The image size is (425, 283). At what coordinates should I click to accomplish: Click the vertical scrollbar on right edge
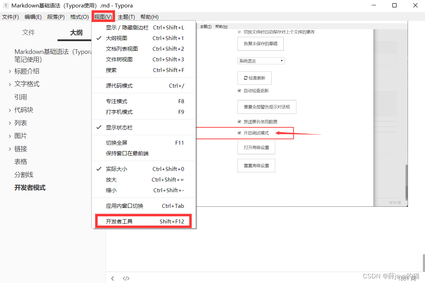[423, 262]
